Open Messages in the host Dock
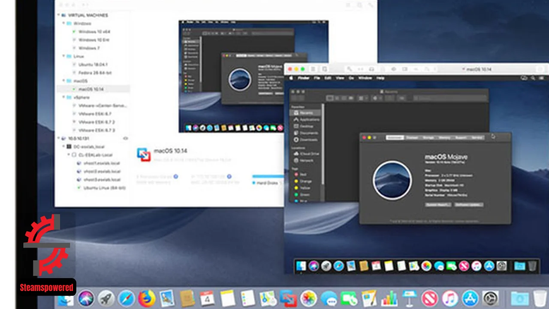The height and width of the screenshot is (309, 549). (x=329, y=298)
